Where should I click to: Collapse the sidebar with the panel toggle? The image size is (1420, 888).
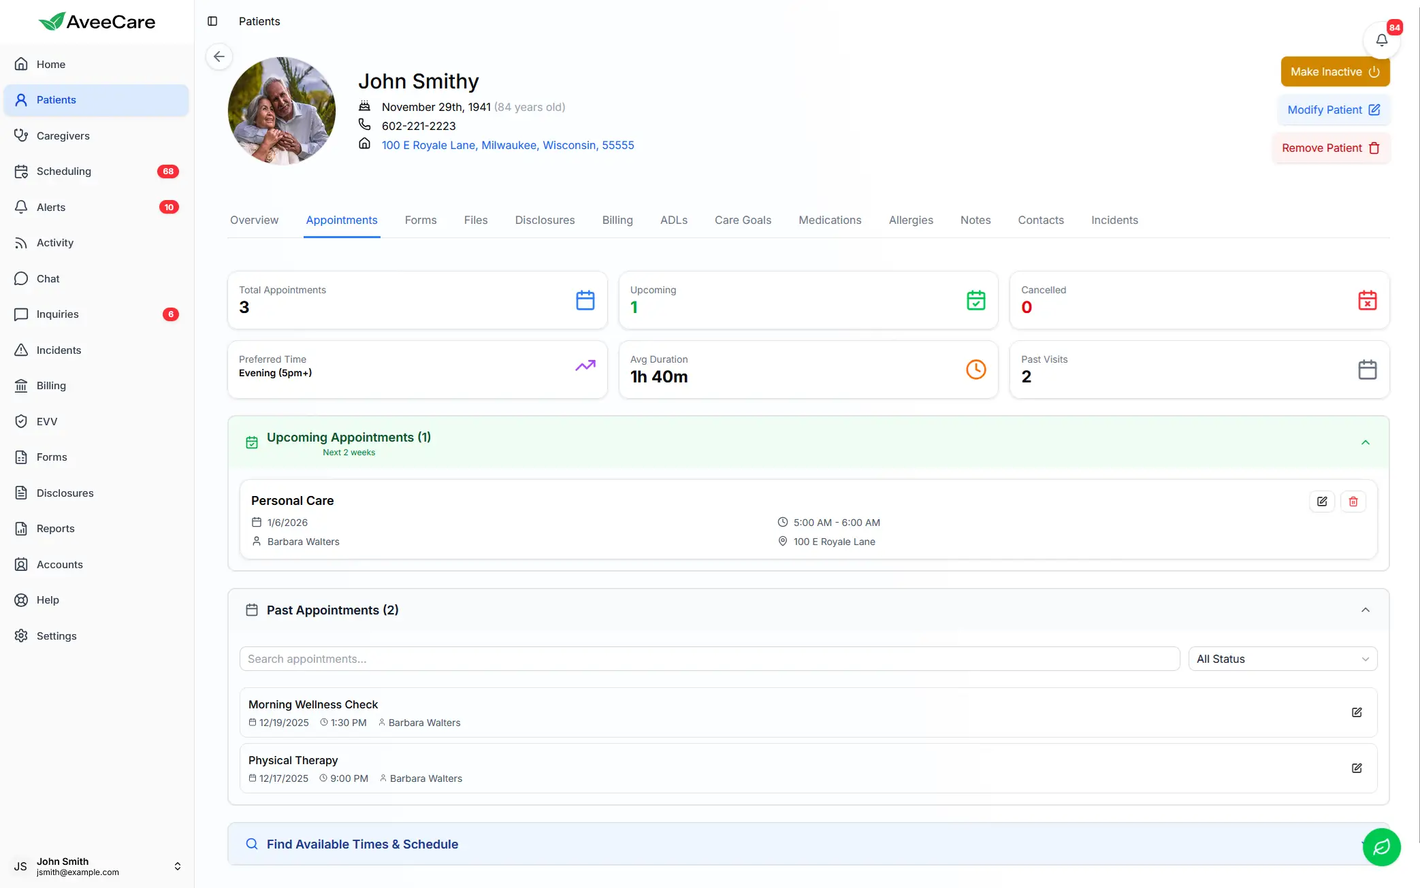tap(213, 21)
